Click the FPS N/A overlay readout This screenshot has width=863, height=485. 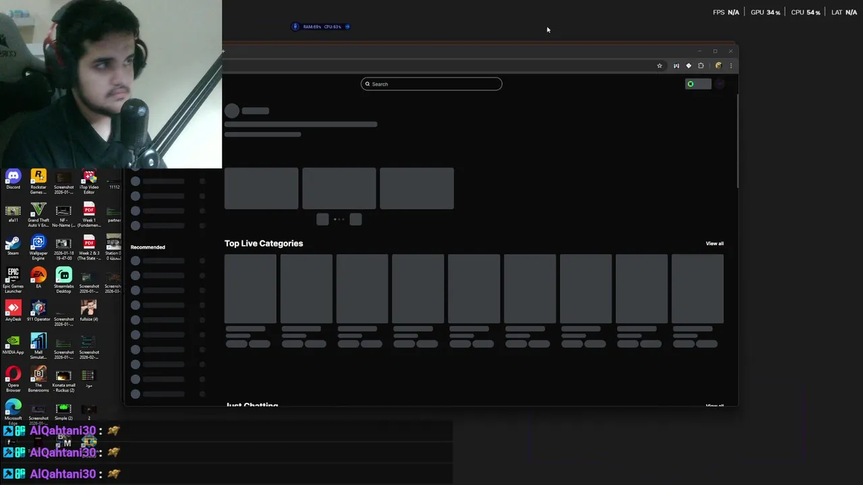click(x=726, y=13)
